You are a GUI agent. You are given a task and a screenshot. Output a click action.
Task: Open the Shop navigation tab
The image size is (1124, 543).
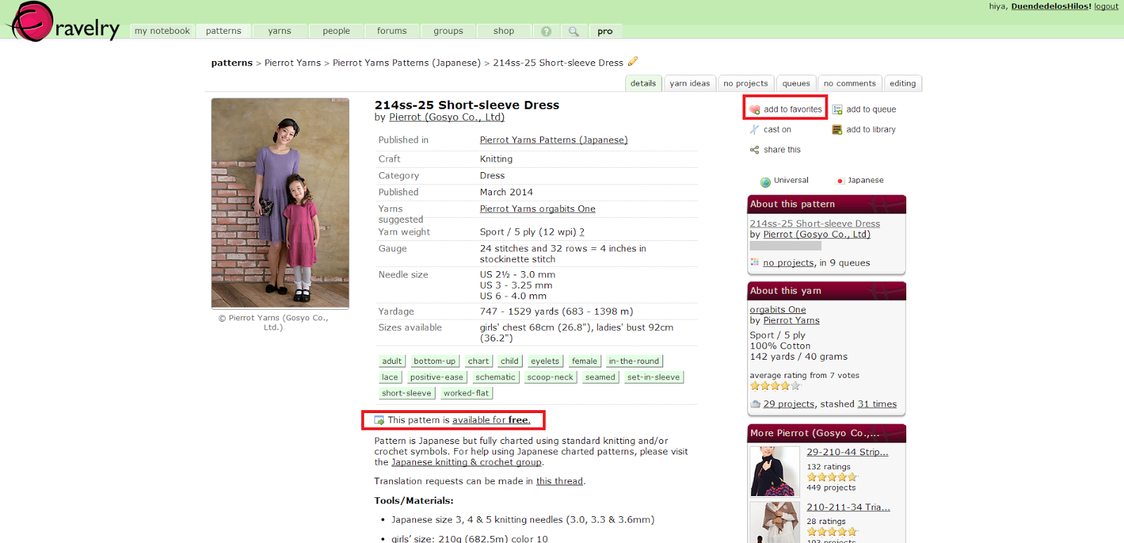click(x=504, y=31)
